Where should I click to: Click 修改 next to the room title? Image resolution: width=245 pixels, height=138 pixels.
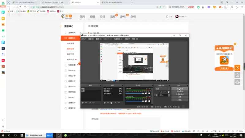pos(129,109)
